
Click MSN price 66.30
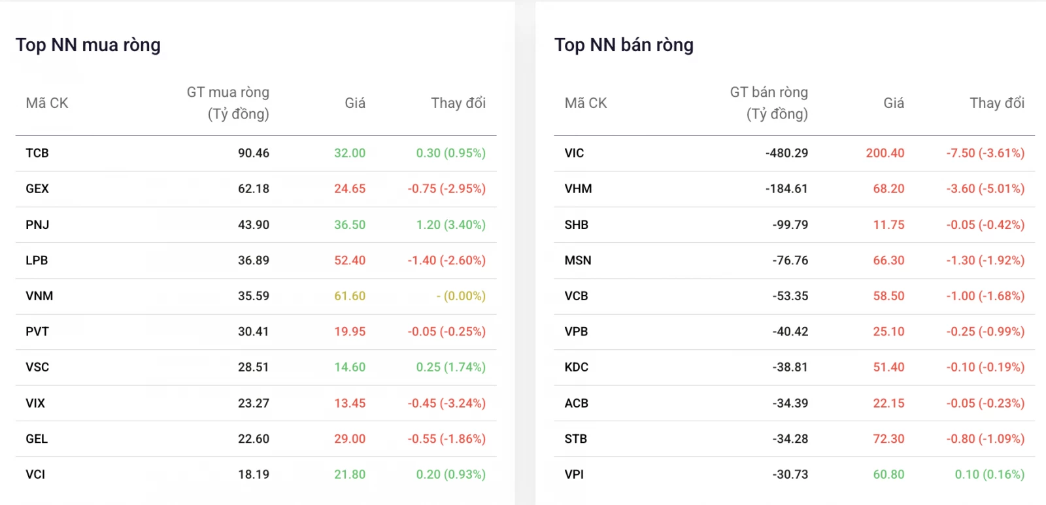(x=888, y=260)
